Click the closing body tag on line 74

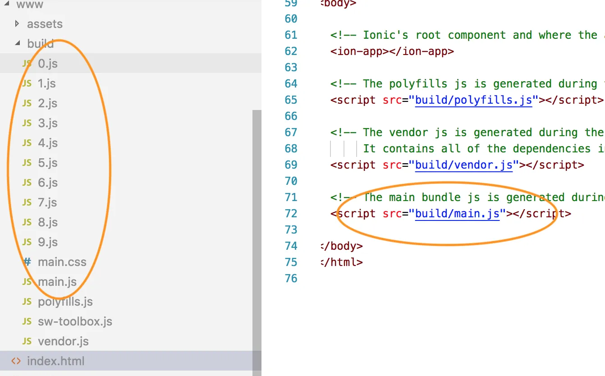pyautogui.click(x=342, y=246)
